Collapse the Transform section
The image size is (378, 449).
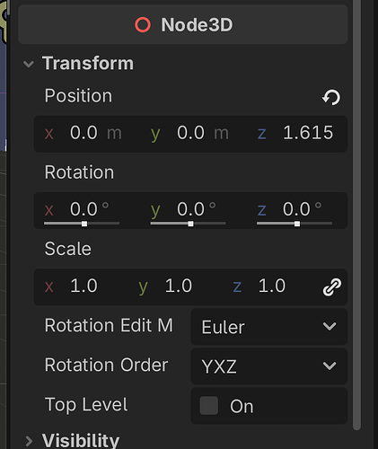point(29,64)
